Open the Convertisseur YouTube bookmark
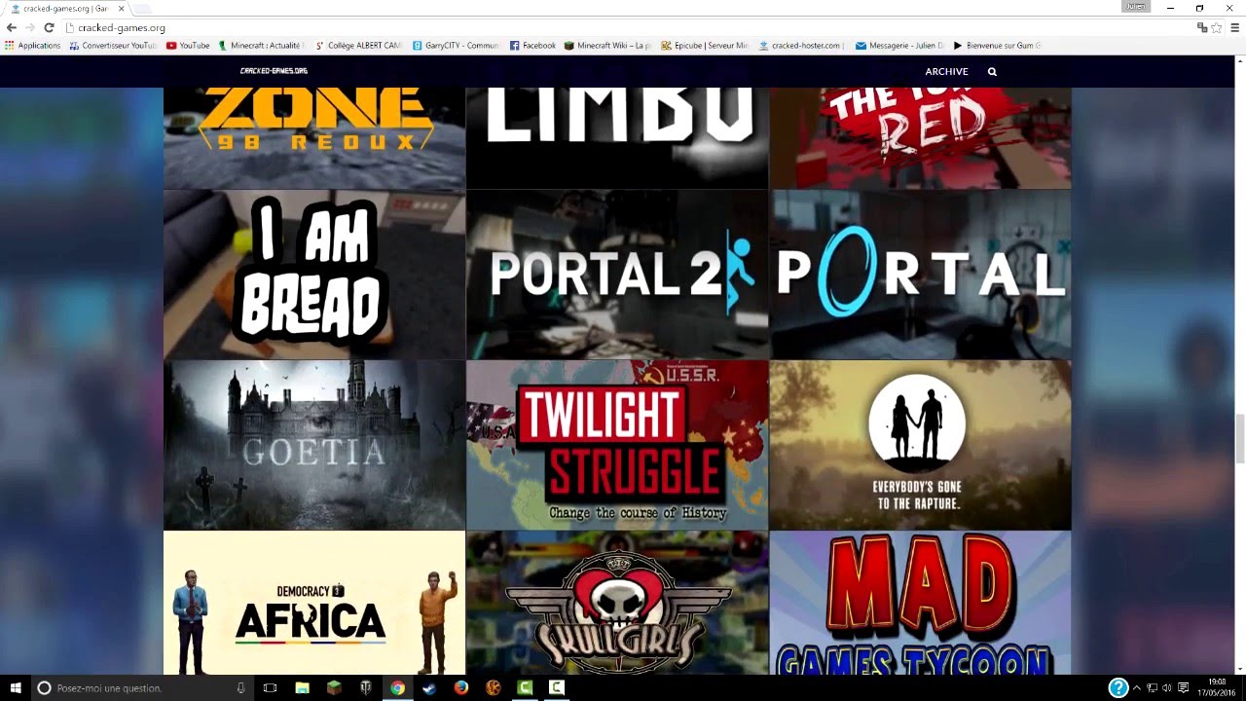Image resolution: width=1246 pixels, height=701 pixels. pos(113,45)
